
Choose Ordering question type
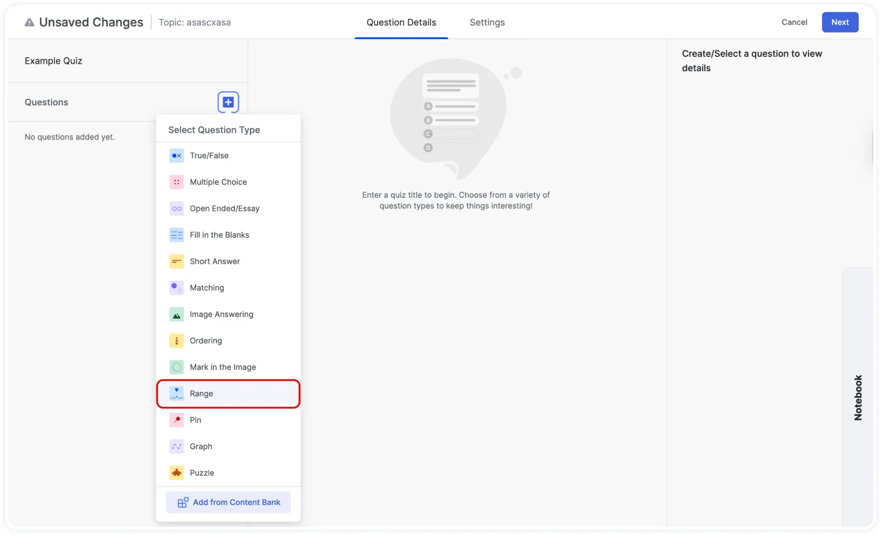228,341
